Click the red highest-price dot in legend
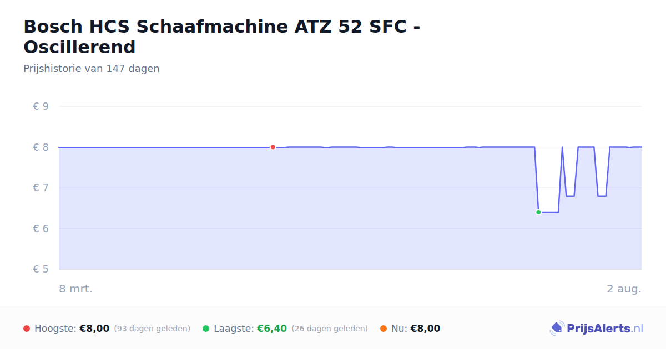Viewport: 666px width, 349px height. (x=27, y=329)
